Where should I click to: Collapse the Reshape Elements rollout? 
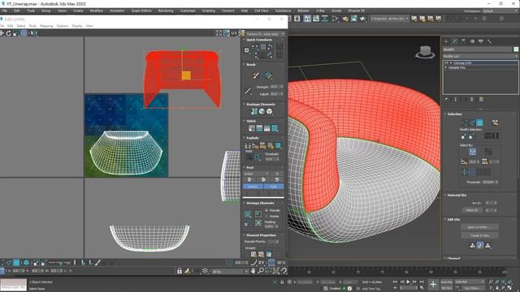(x=261, y=105)
